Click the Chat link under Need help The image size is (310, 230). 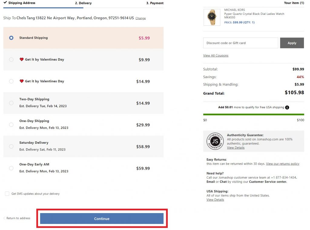pyautogui.click(x=223, y=182)
